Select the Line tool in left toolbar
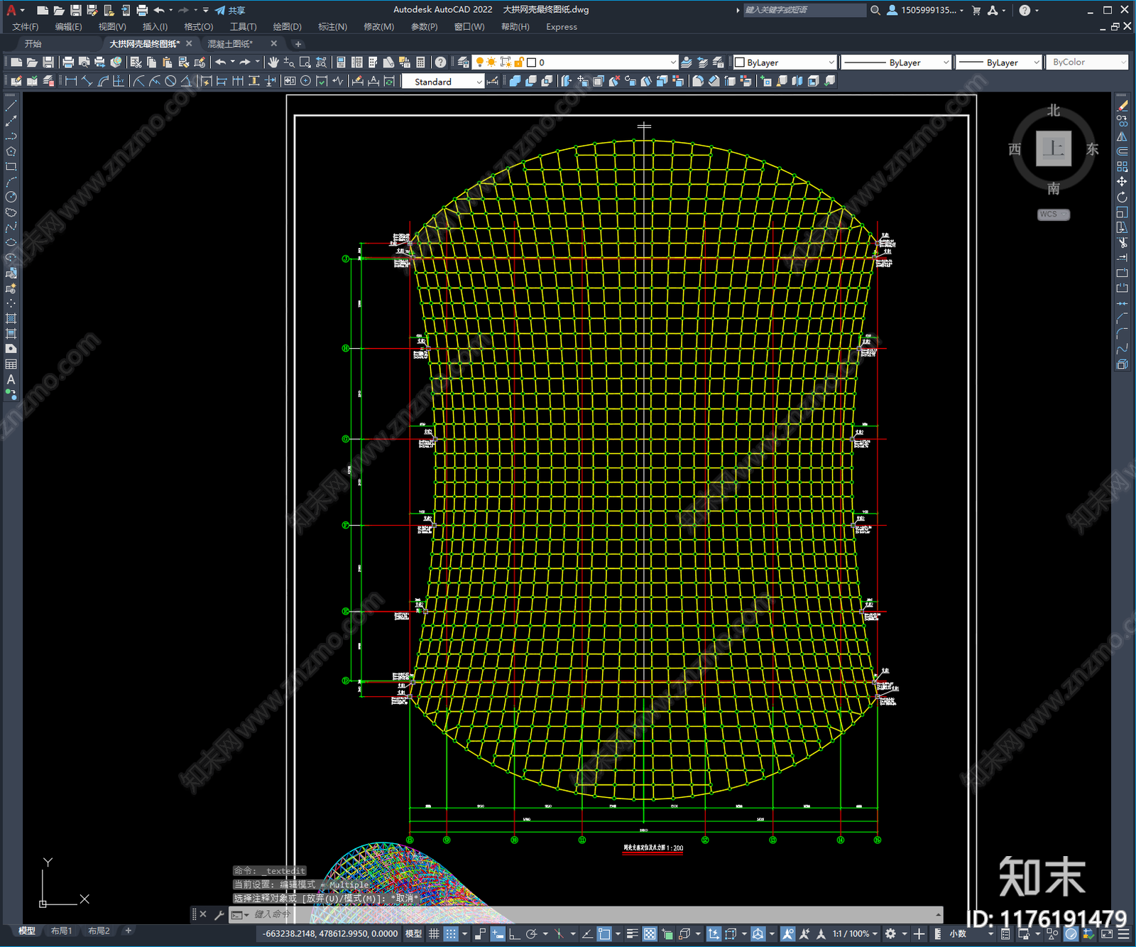Screen dimensions: 1136x947 [x=11, y=105]
